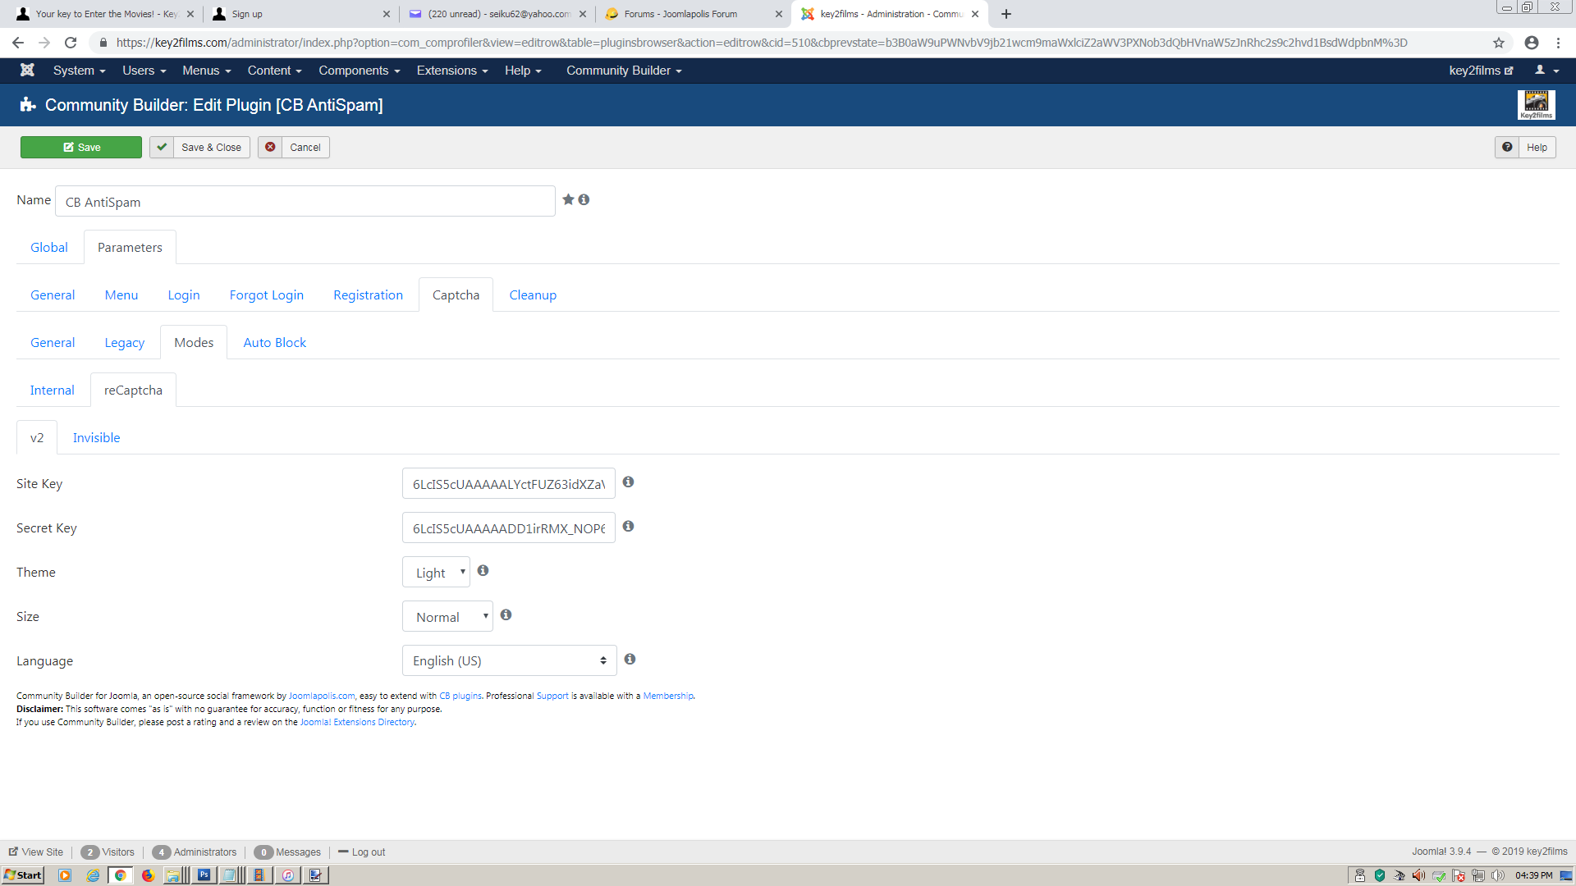Image resolution: width=1576 pixels, height=886 pixels.
Task: Open the Chrome profile icon
Action: [1532, 43]
